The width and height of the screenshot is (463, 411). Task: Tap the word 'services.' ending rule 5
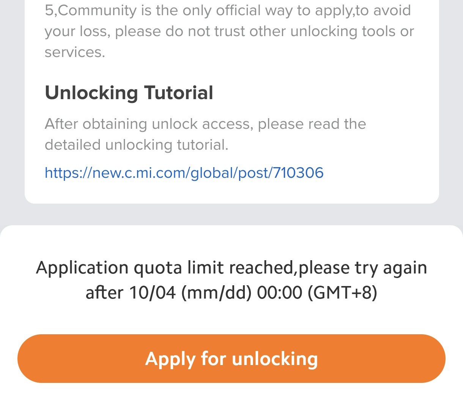75,52
